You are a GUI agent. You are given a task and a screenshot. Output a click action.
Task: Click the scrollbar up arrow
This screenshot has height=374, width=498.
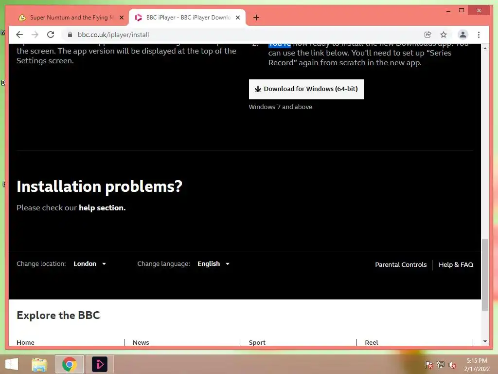click(485, 48)
